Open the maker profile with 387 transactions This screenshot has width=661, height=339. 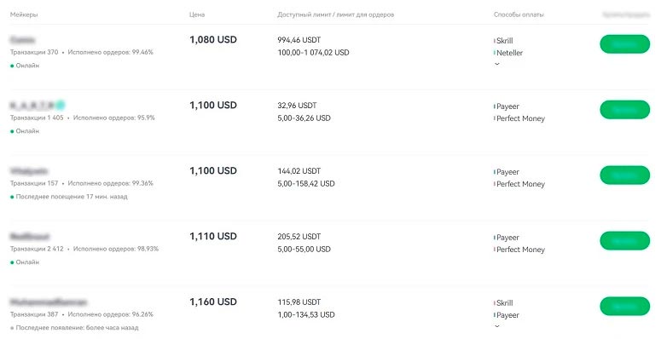(x=49, y=302)
